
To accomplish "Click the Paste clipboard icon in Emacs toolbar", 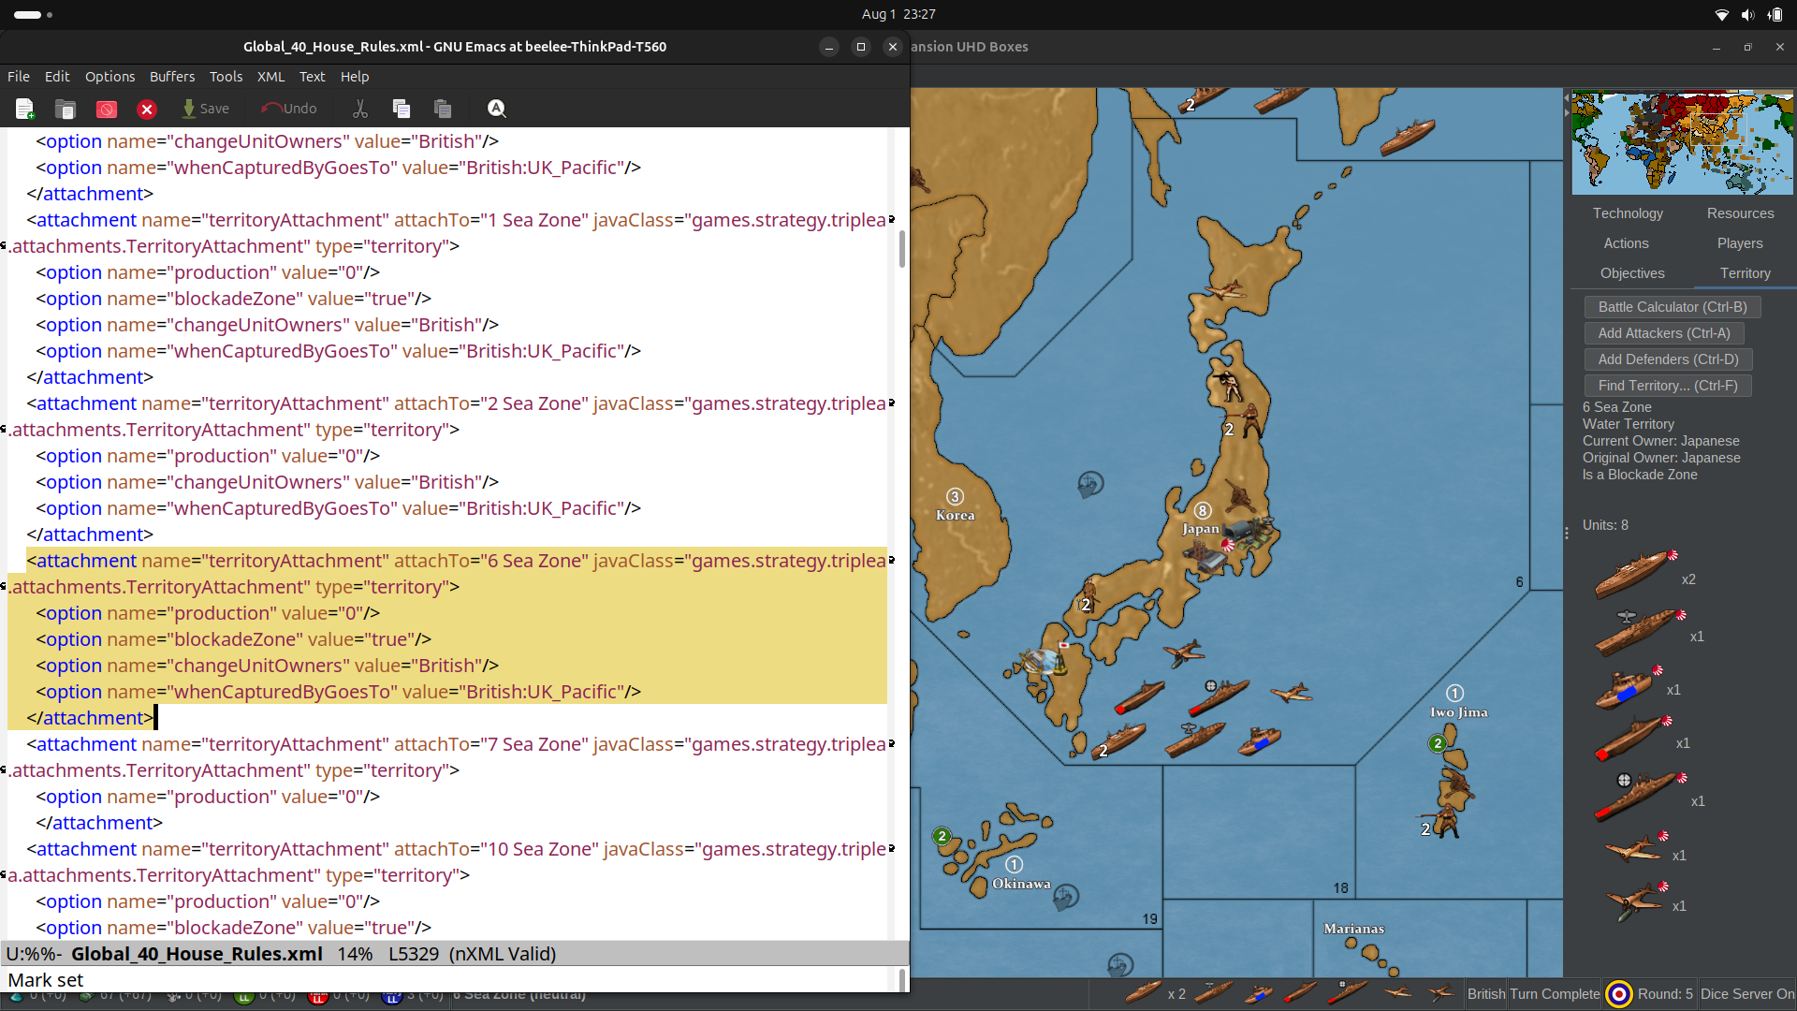I will 443,109.
